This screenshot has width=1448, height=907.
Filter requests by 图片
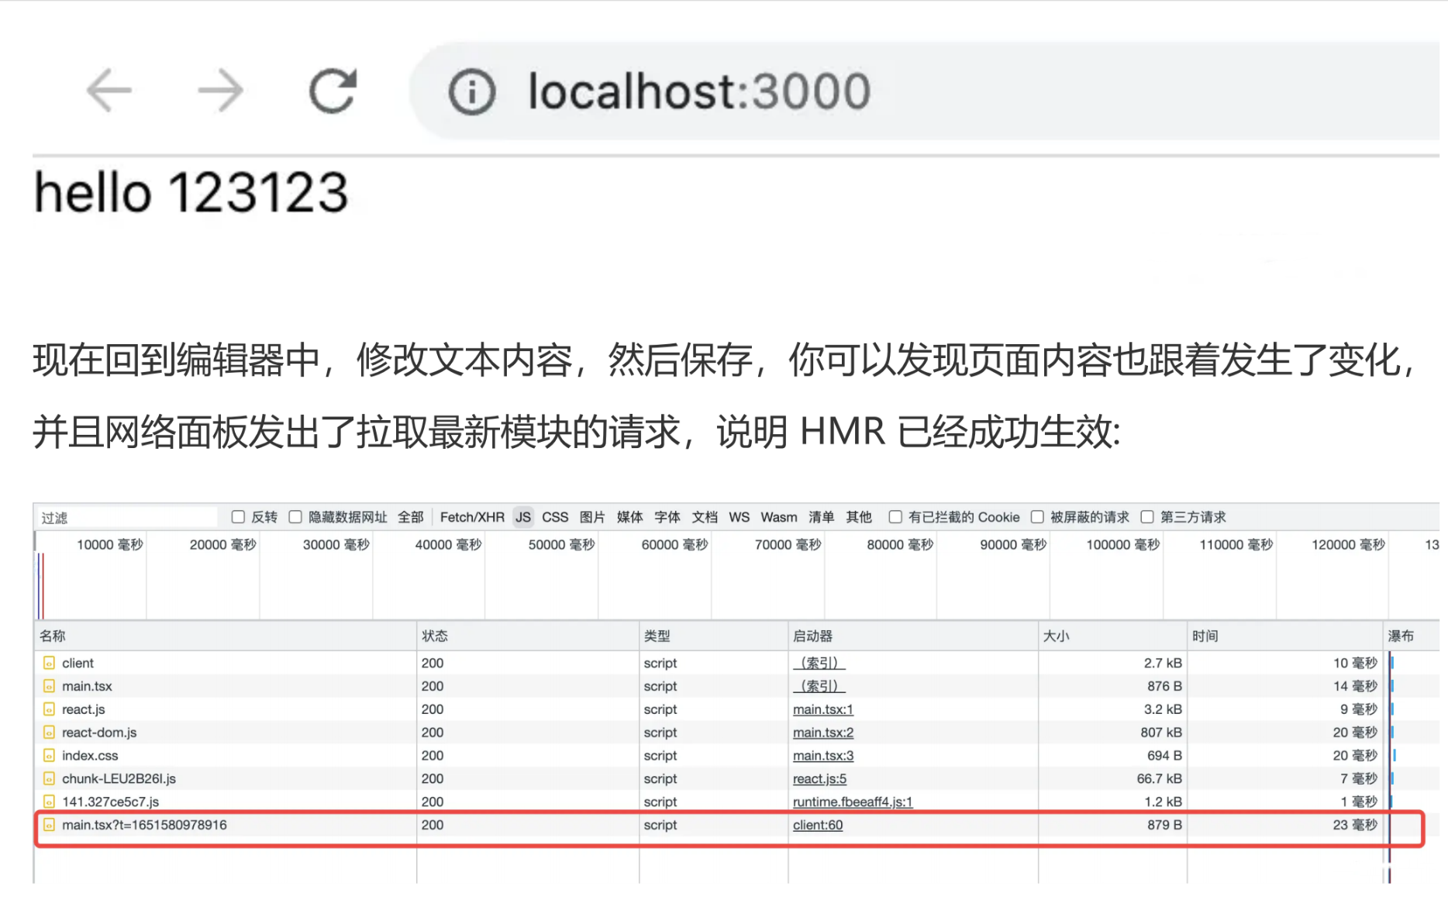point(592,517)
